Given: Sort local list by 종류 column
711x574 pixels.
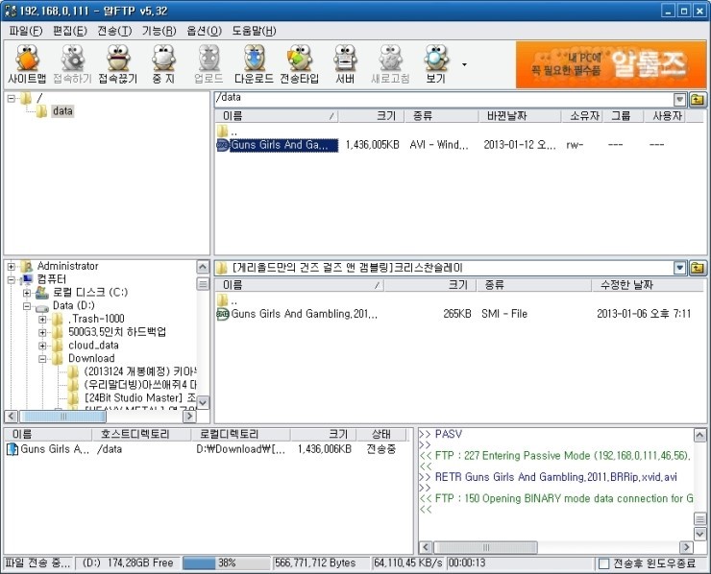Looking at the screenshot, I should (x=533, y=285).
